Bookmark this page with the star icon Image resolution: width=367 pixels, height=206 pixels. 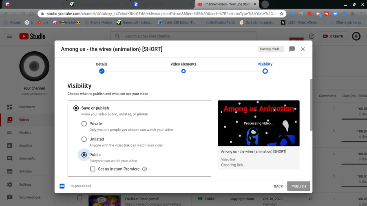tap(281, 14)
